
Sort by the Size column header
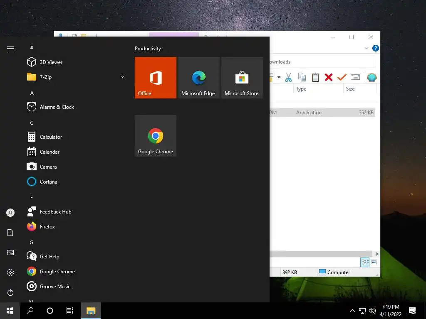[x=350, y=89]
